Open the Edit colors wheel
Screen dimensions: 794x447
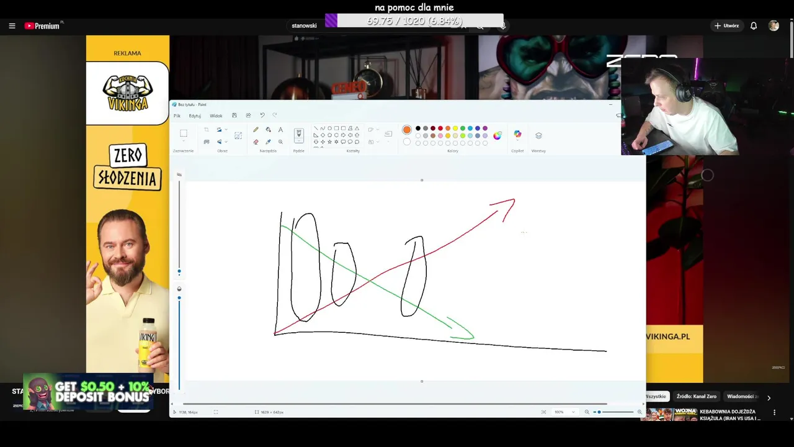coord(497,135)
